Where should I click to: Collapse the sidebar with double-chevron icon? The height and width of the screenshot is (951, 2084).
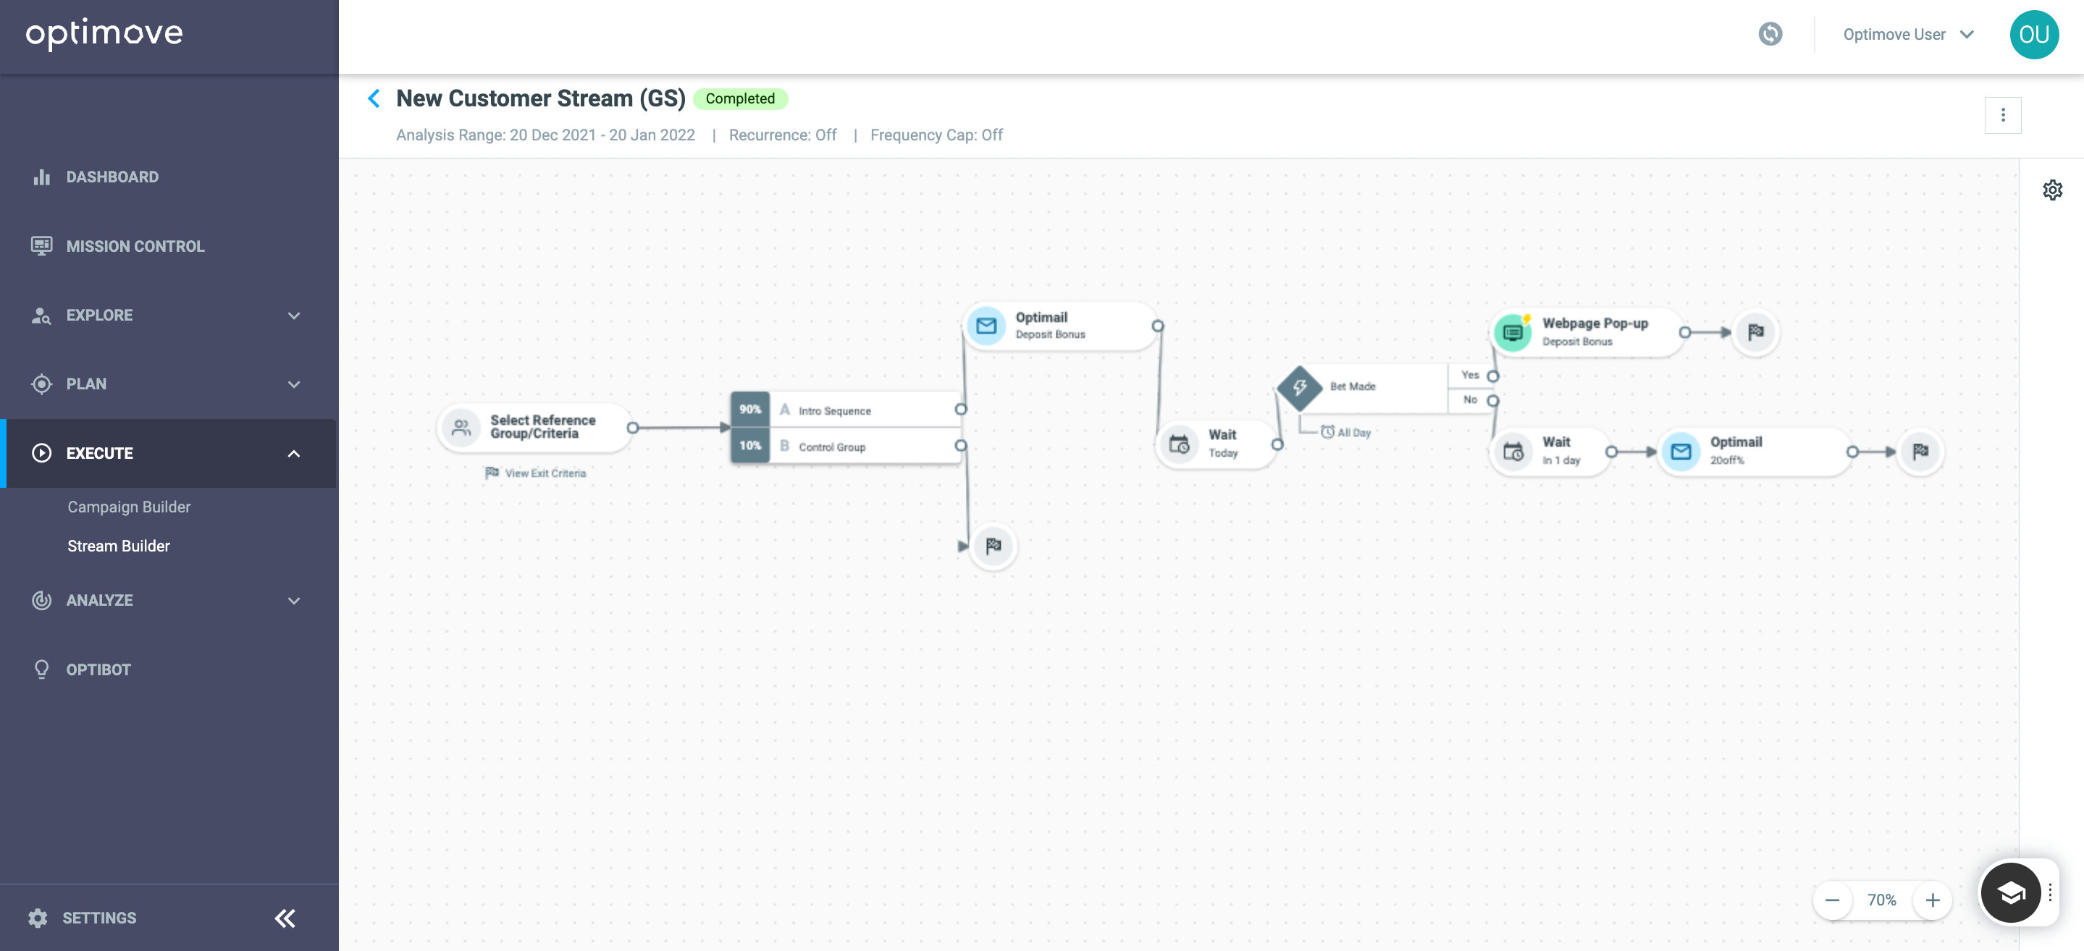coord(285,918)
